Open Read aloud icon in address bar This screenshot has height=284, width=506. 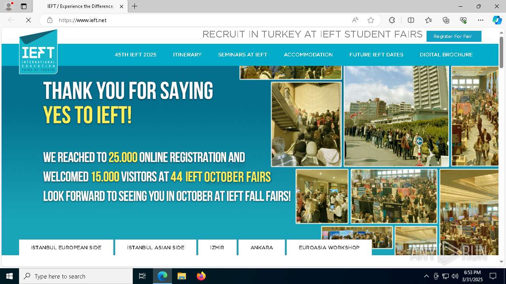click(x=355, y=20)
